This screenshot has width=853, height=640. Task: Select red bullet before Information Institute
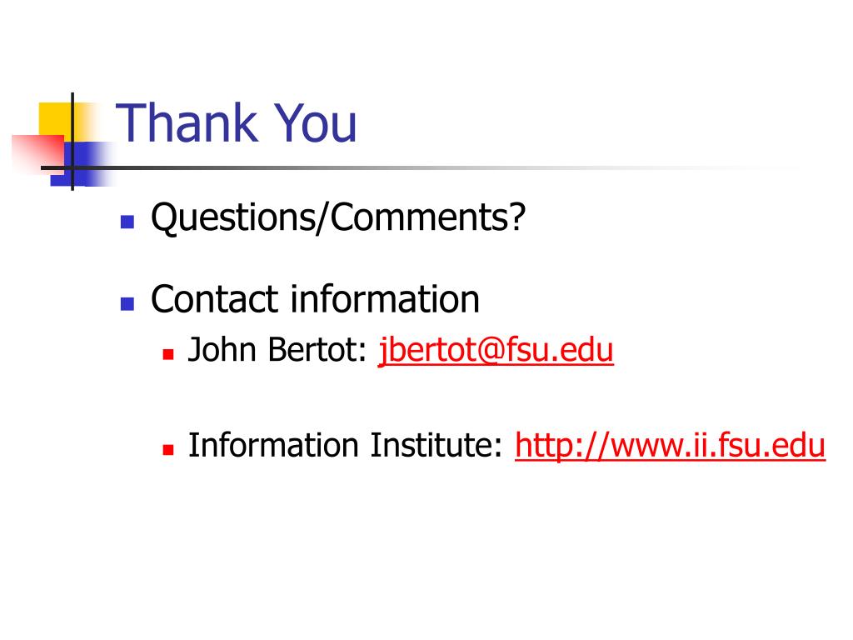[x=168, y=450]
